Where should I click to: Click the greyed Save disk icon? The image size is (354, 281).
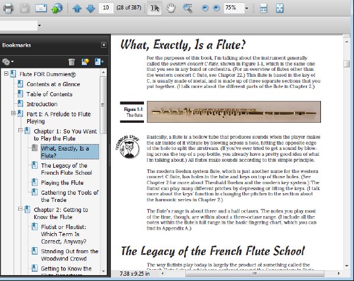pyautogui.click(x=24, y=8)
